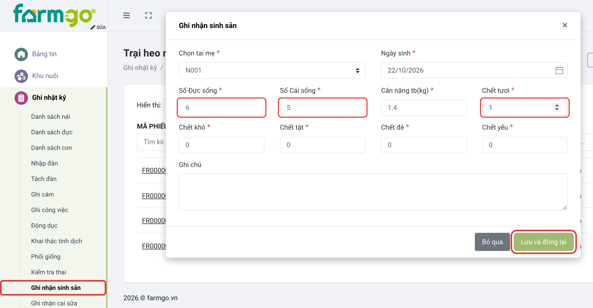Image resolution: width=593 pixels, height=308 pixels.
Task: Click Bảng tin text in sidebar
Action: pyautogui.click(x=44, y=54)
